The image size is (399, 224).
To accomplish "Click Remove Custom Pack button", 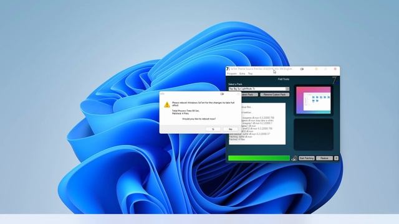I will (x=274, y=95).
